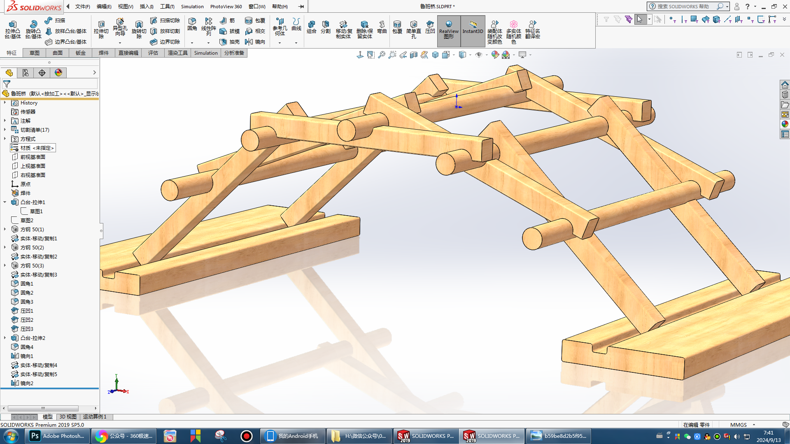790x444 pixels.
Task: Open dropdown under 参考几何体 tool
Action: 280,42
